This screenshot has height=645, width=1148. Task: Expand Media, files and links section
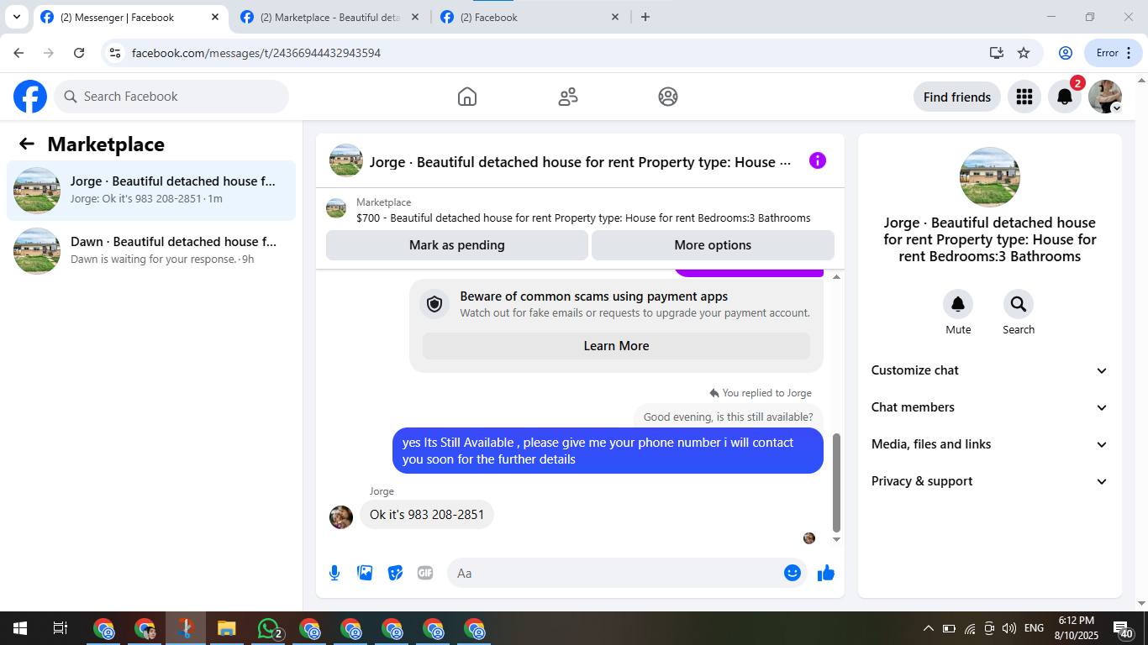click(990, 444)
